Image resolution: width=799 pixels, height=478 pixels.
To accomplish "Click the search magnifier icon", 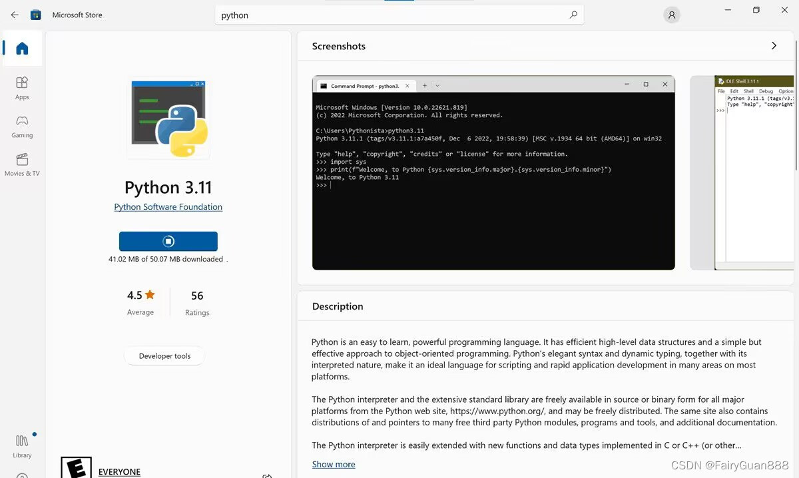I will coord(573,15).
